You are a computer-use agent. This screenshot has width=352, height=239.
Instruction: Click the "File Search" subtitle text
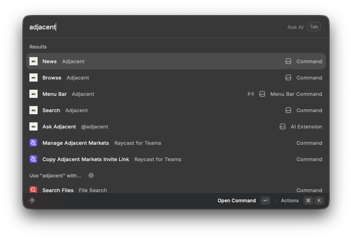tap(93, 190)
